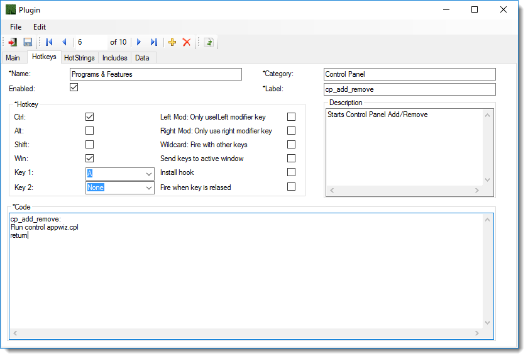This screenshot has width=528, height=358.
Task: Enable Fire when key is released
Action: pos(291,187)
